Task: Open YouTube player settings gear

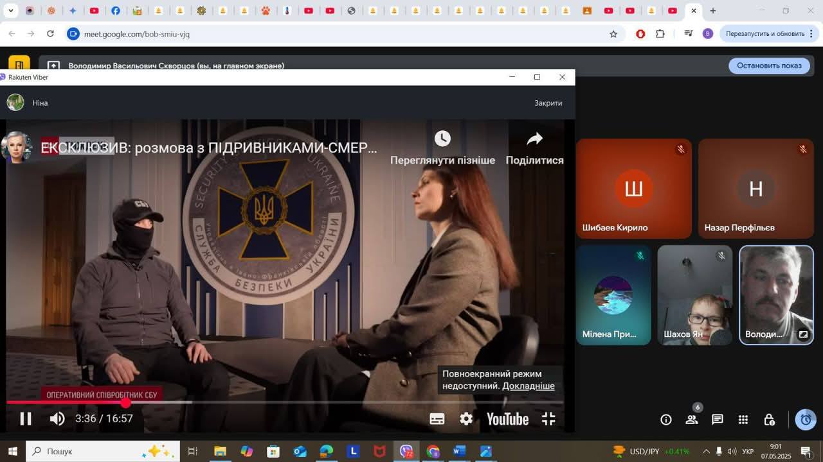Action: (x=466, y=419)
